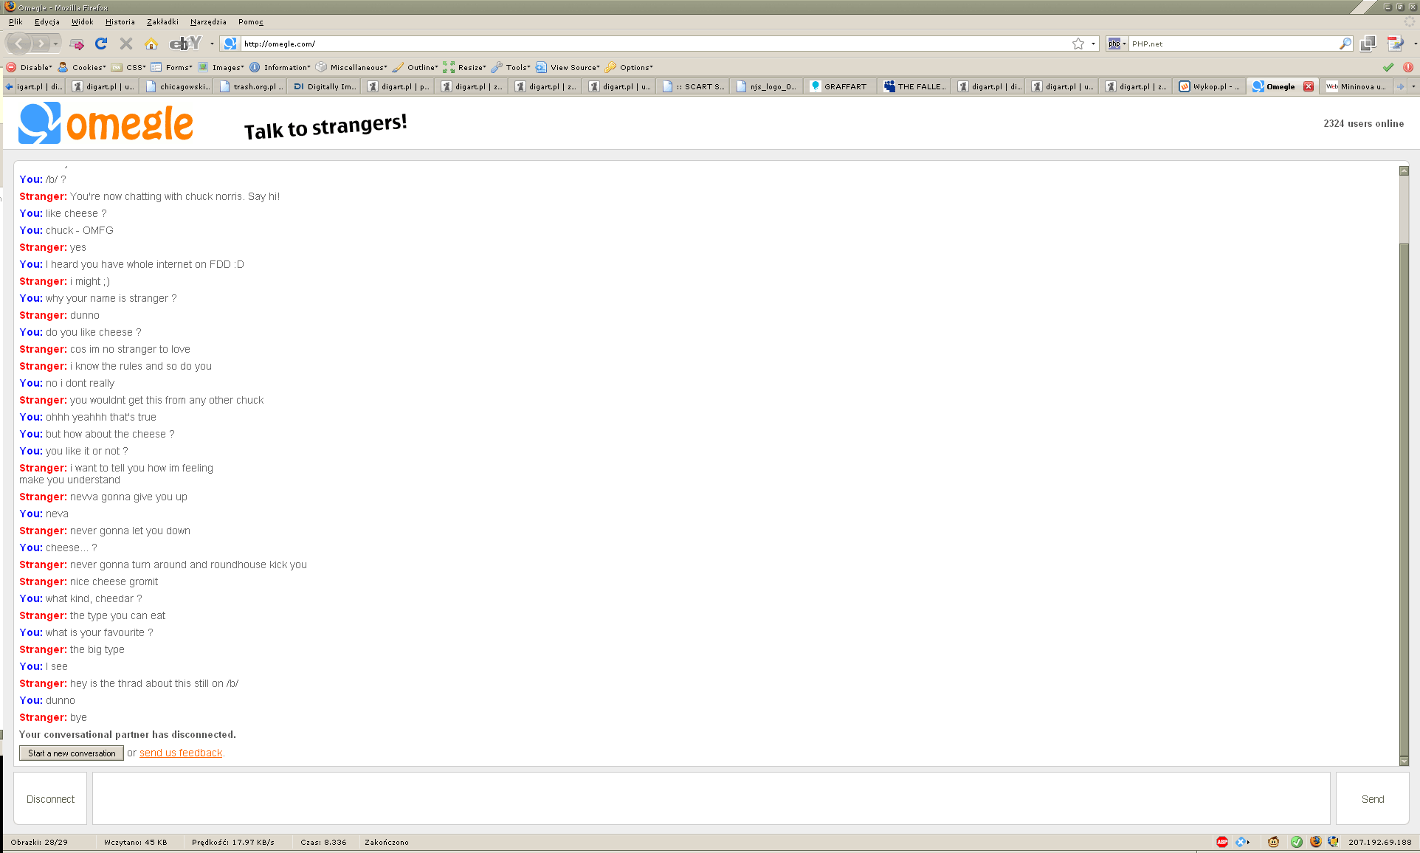Click the PHP.net search field

(1233, 44)
